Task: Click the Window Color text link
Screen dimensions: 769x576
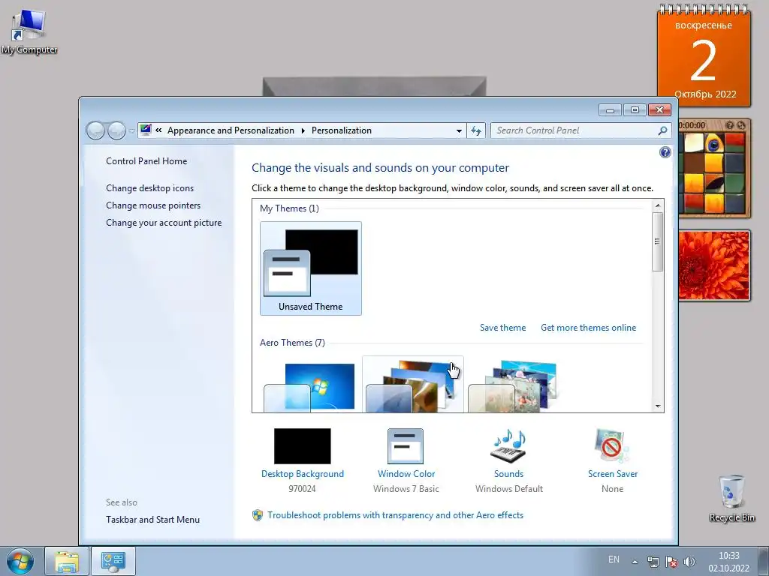Action: 406,474
